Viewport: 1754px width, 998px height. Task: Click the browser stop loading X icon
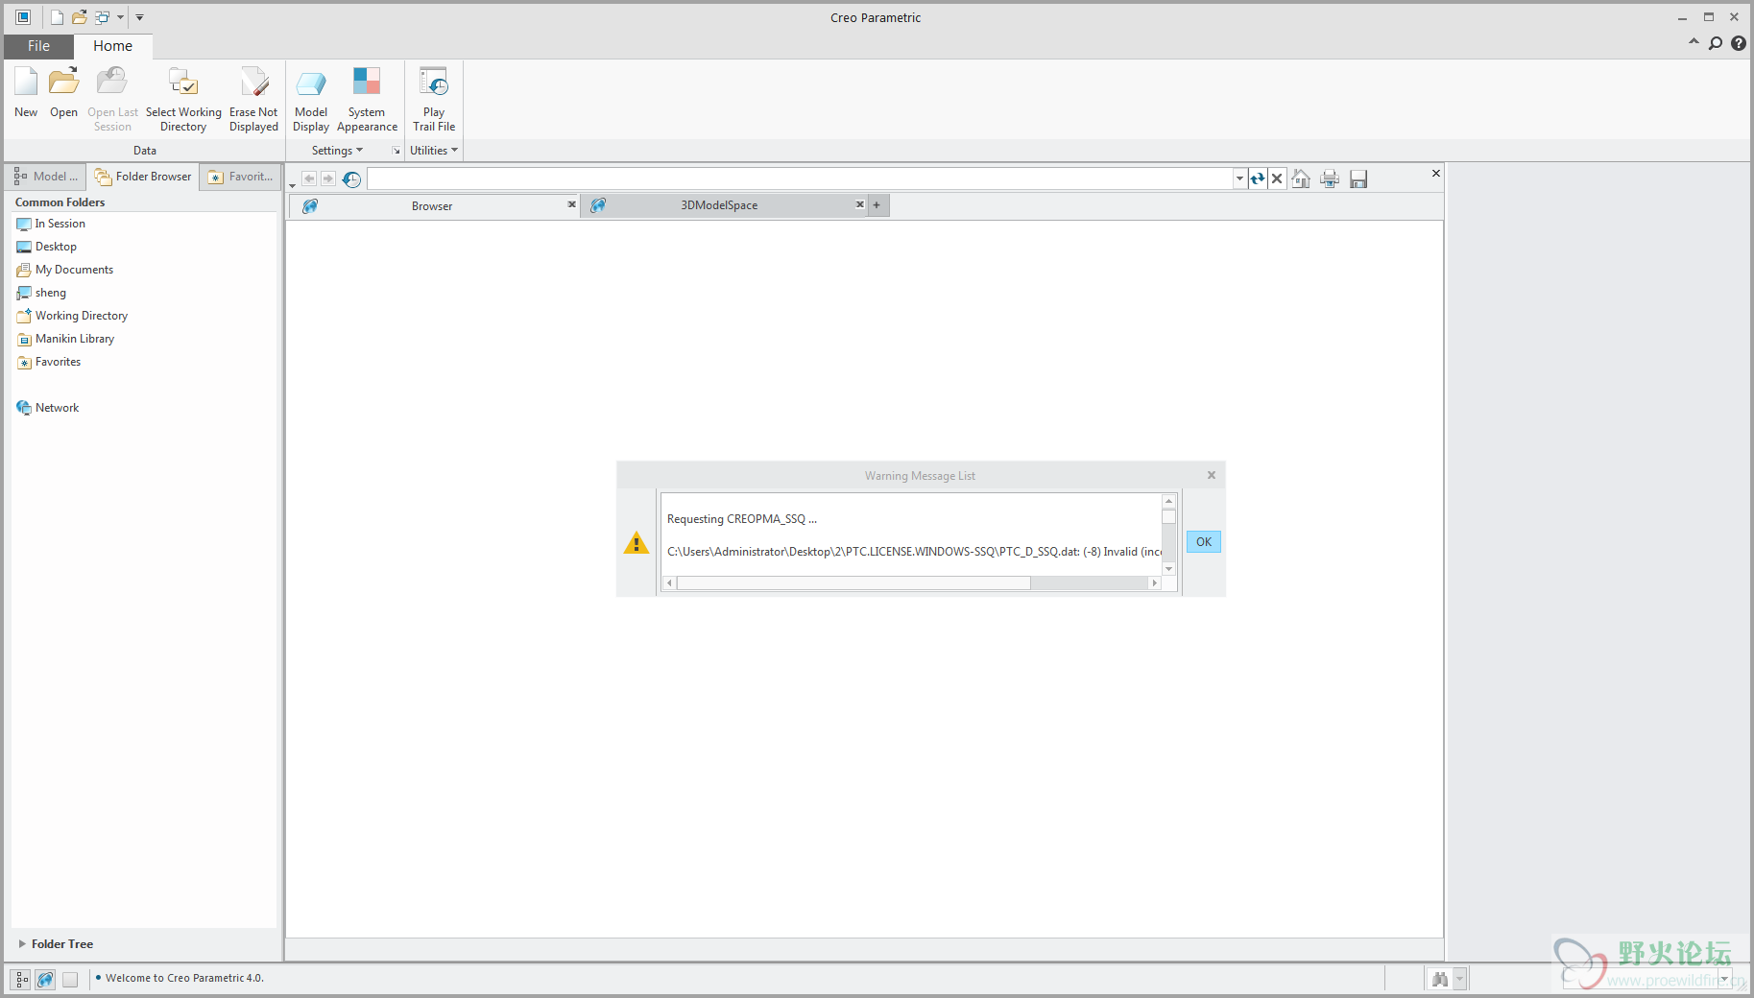click(1277, 178)
